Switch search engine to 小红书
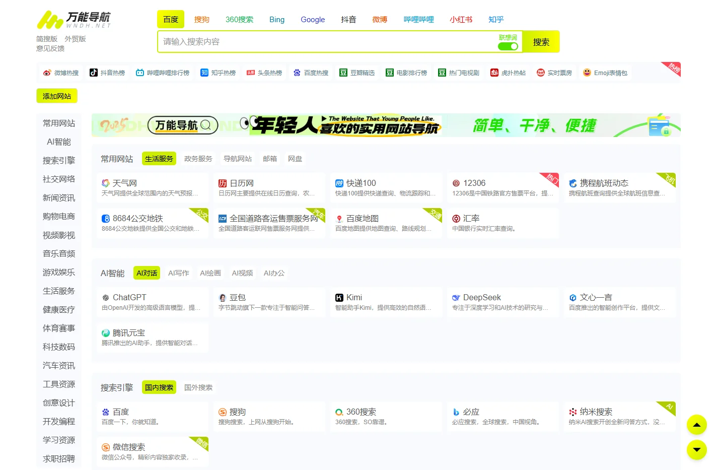 click(461, 19)
